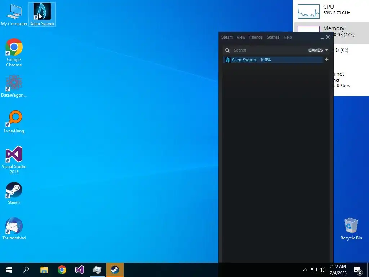Open Visual Studio 2015 desktop shortcut
This screenshot has width=369, height=277.
point(14,160)
